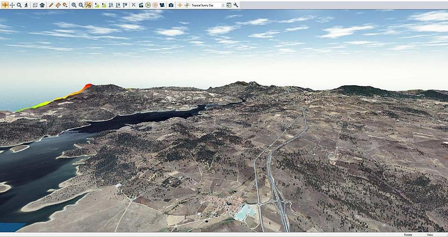The width and height of the screenshot is (448, 237).
Task: Select the pan/move crosshair tool
Action: (x=12, y=5)
